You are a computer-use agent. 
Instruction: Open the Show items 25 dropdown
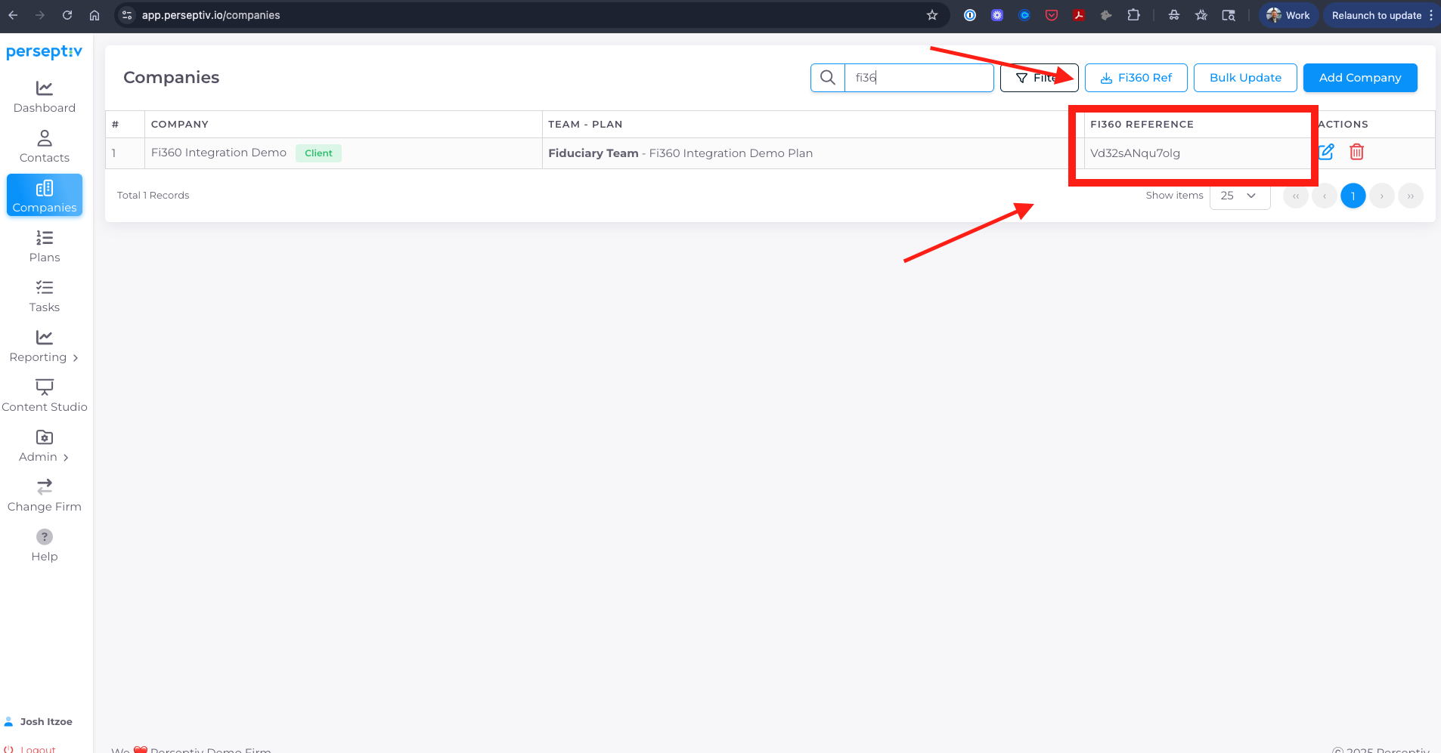click(1240, 196)
